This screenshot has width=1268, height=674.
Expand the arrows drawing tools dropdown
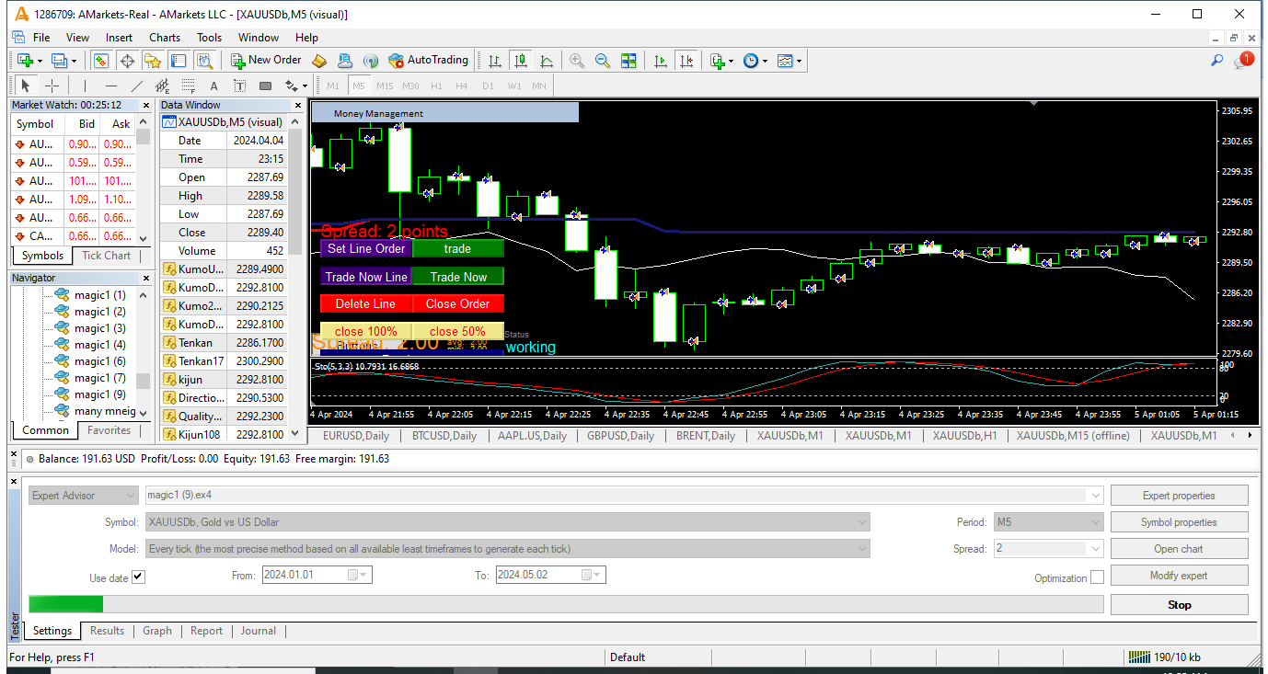(x=304, y=86)
